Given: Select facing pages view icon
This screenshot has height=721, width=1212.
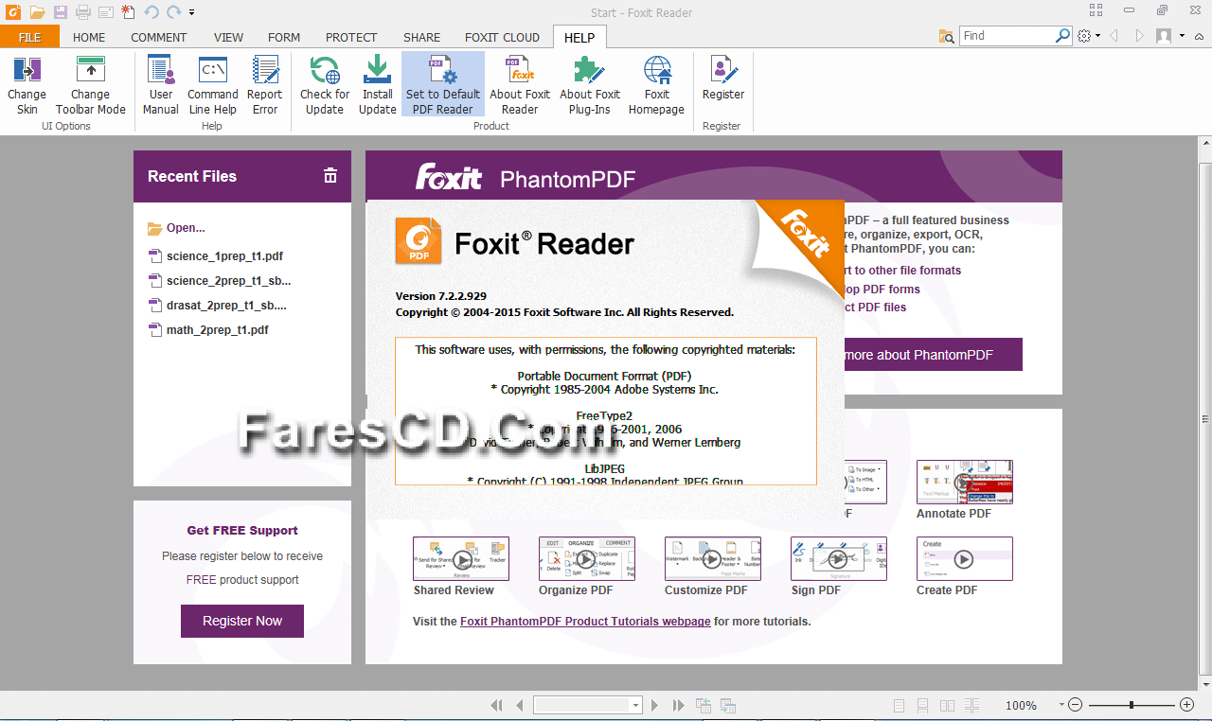Looking at the screenshot, I should click(x=947, y=705).
